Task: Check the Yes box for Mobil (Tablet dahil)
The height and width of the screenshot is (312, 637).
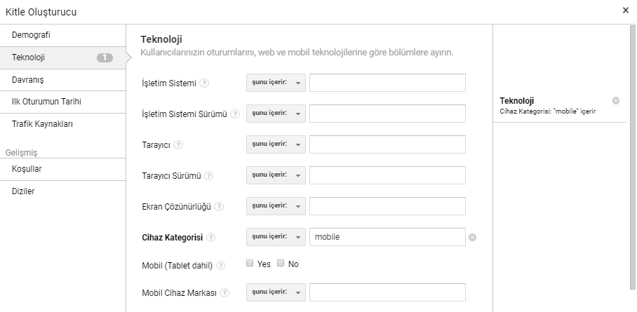Action: [250, 264]
